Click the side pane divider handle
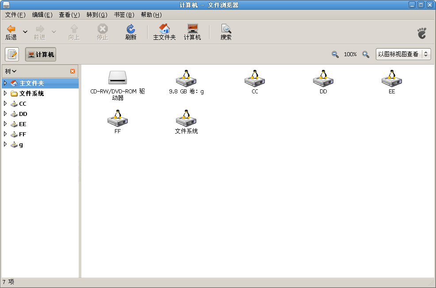The image size is (436, 288). pyautogui.click(x=80, y=171)
